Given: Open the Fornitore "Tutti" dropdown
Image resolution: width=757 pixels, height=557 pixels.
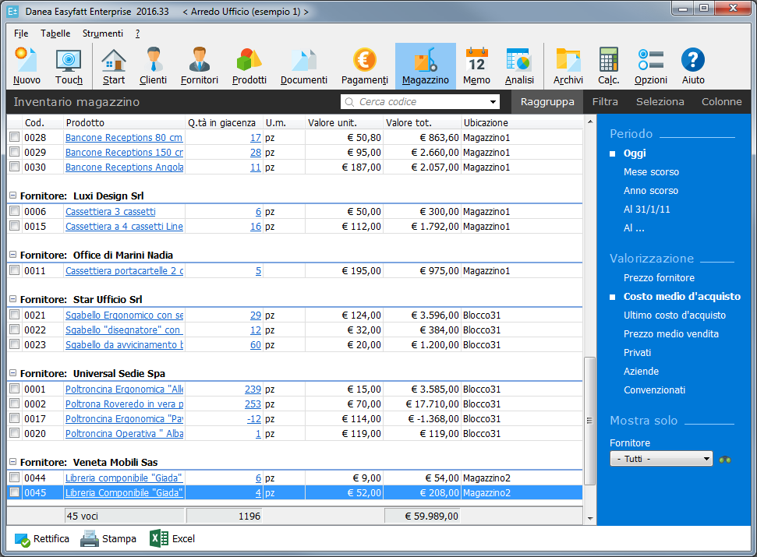Looking at the screenshot, I should tap(661, 459).
